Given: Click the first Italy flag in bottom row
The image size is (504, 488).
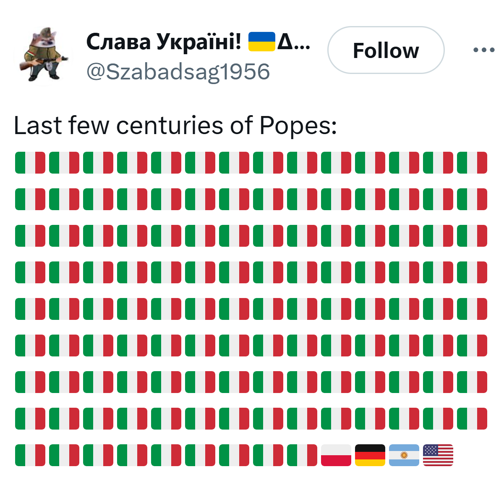Looking at the screenshot, I should point(30,455).
